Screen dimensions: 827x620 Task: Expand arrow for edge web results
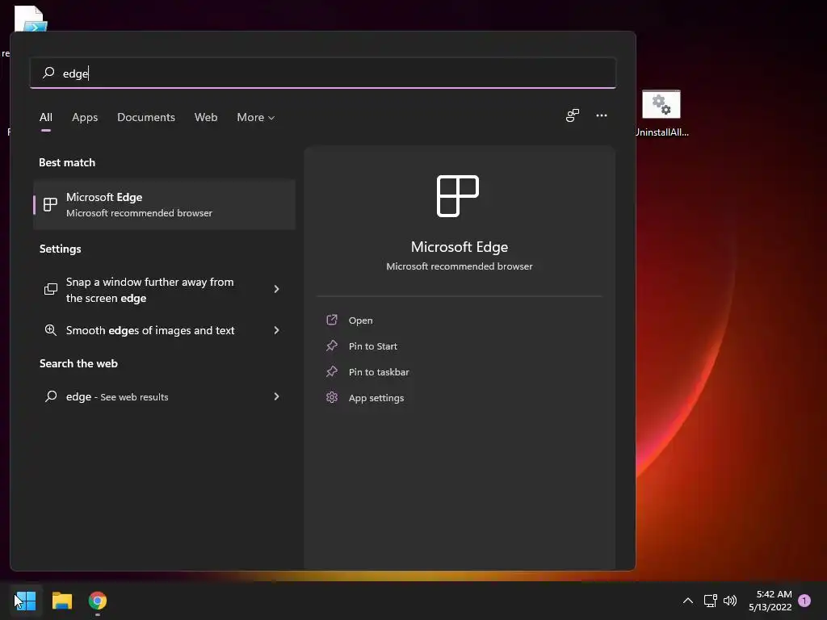(276, 396)
